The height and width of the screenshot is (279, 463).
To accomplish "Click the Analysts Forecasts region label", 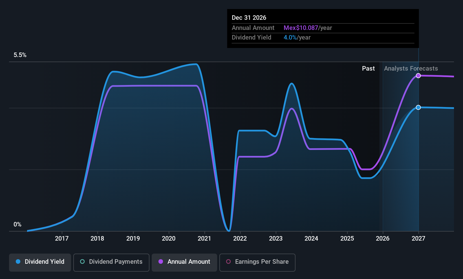I will point(411,69).
